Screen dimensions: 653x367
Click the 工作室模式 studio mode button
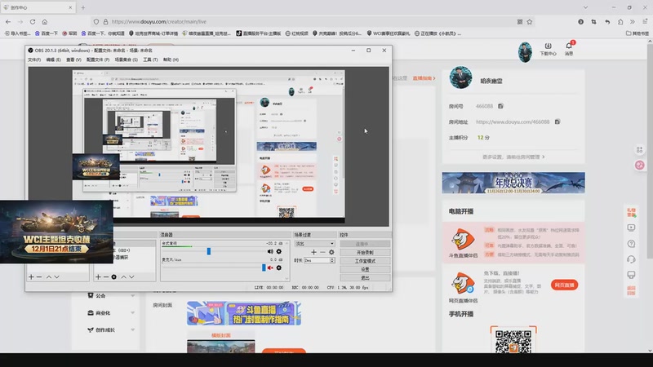[365, 261]
